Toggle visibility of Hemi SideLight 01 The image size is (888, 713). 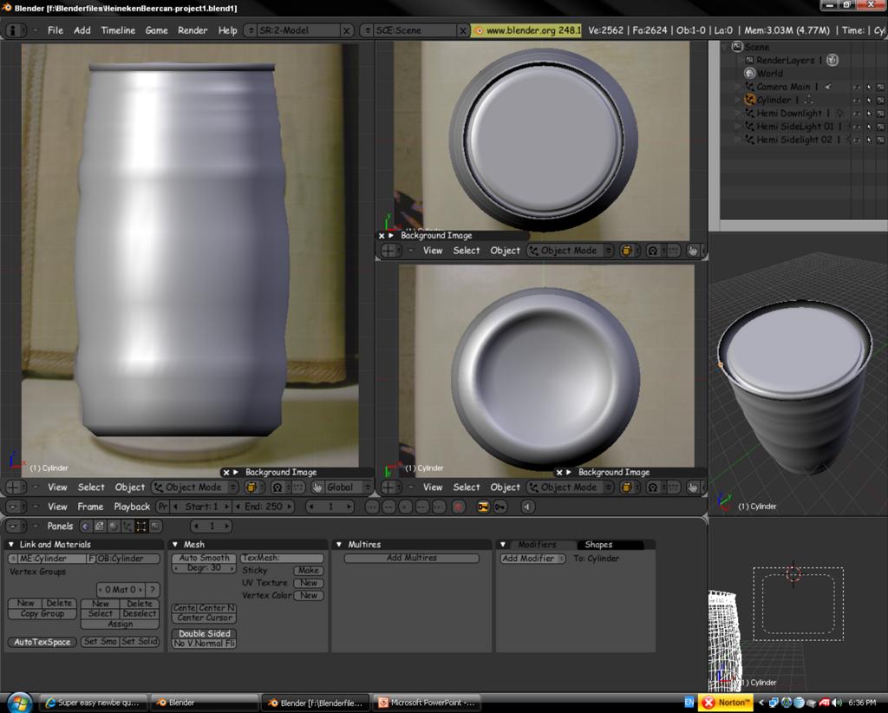click(856, 127)
